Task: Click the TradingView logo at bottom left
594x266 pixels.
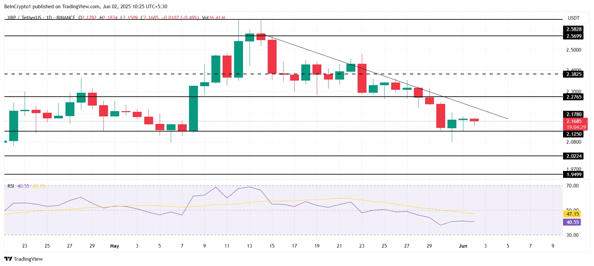Action: click(23, 259)
